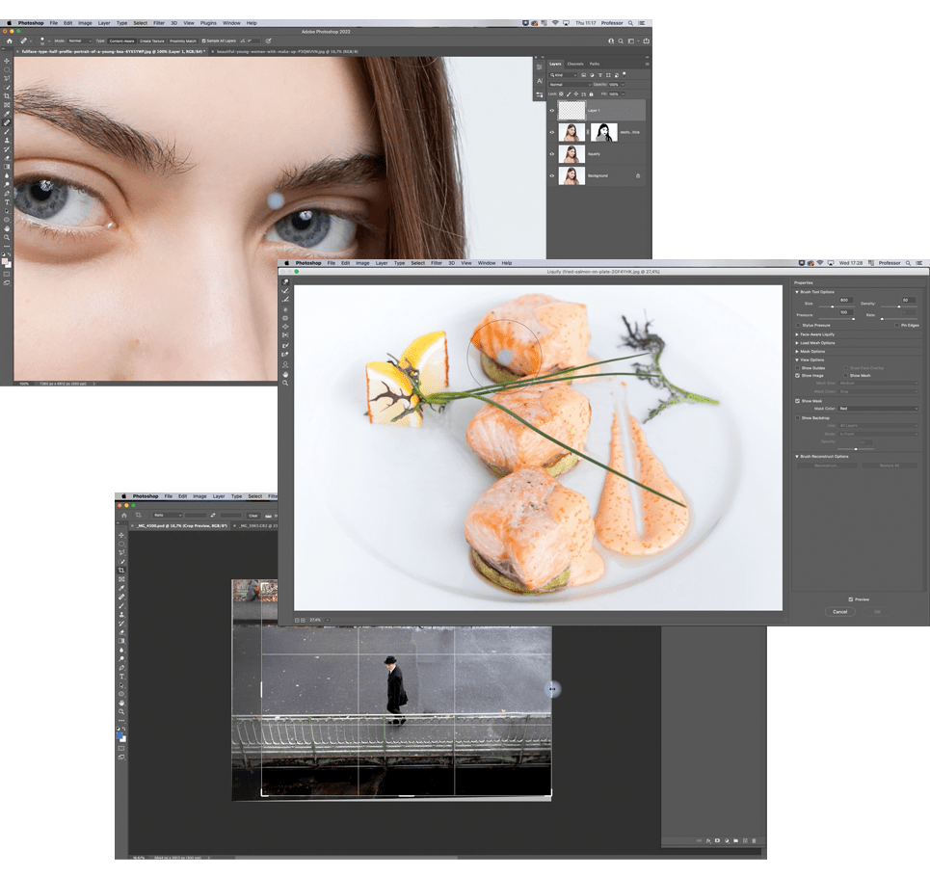930x878 pixels.
Task: Open Ratio dropdown in crop options bar
Action: point(168,515)
